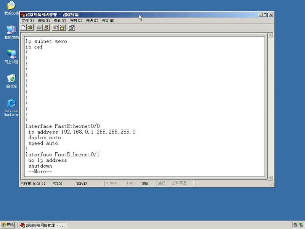Click the VT100 status bar entry

coord(63,184)
